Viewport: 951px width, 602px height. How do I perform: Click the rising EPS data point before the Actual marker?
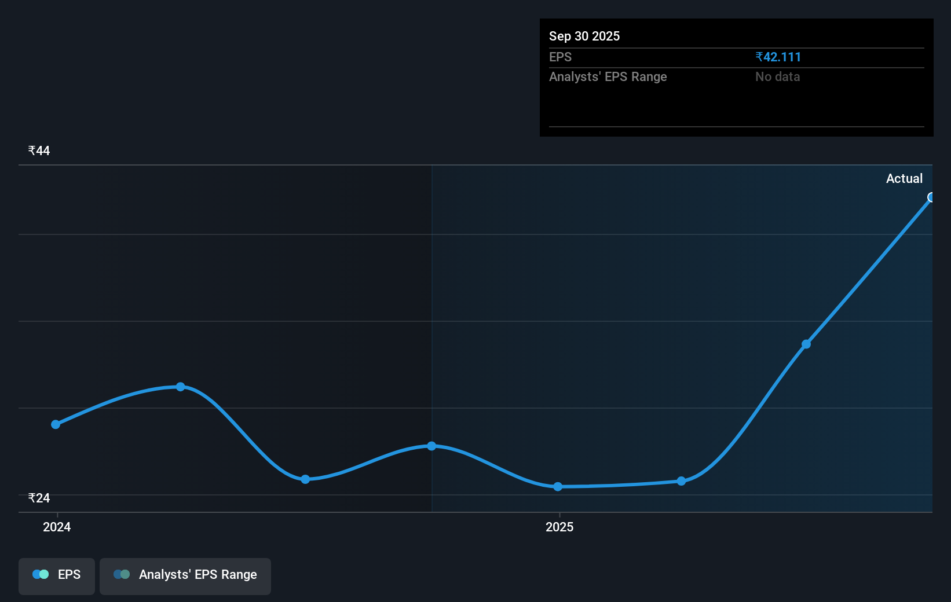coord(806,344)
